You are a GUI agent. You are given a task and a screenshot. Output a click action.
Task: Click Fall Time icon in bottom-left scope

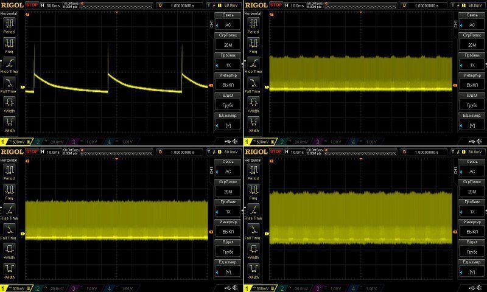pyautogui.click(x=10, y=231)
